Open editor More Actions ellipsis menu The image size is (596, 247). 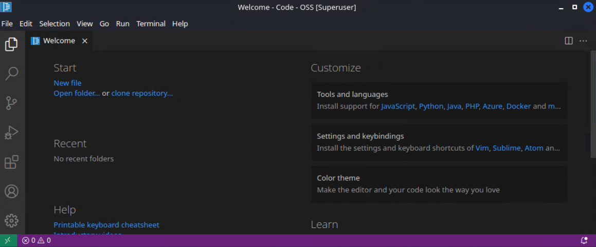pyautogui.click(x=583, y=41)
